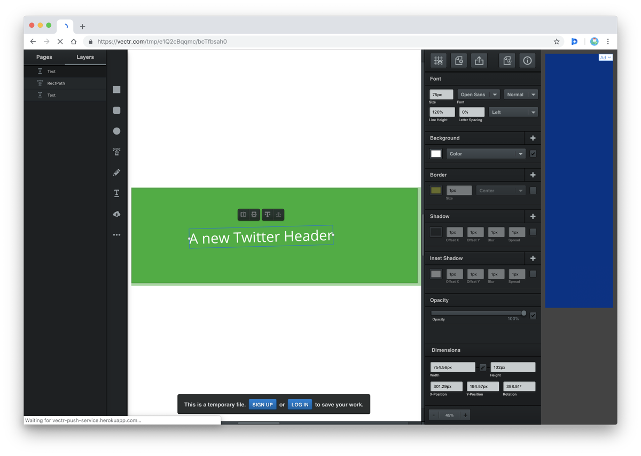
Task: Add a new Inset Shadow with plus
Action: pos(533,258)
